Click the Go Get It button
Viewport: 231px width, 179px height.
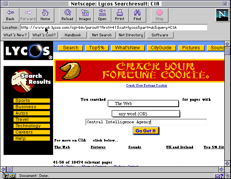[x=146, y=131]
